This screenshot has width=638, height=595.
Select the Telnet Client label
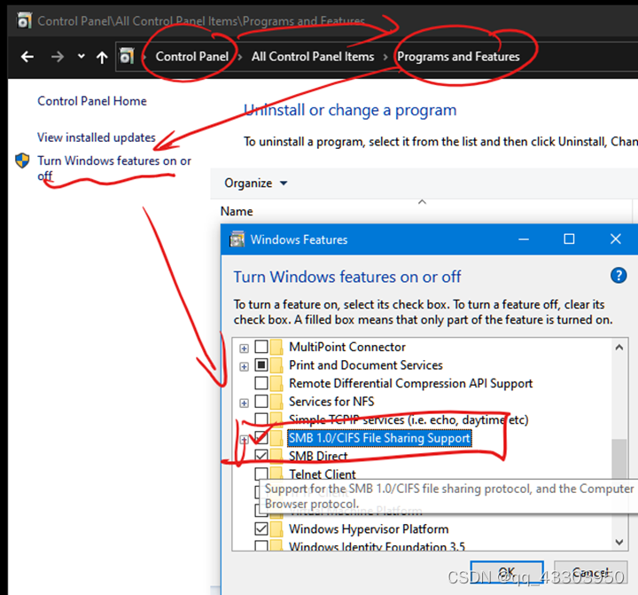(322, 474)
